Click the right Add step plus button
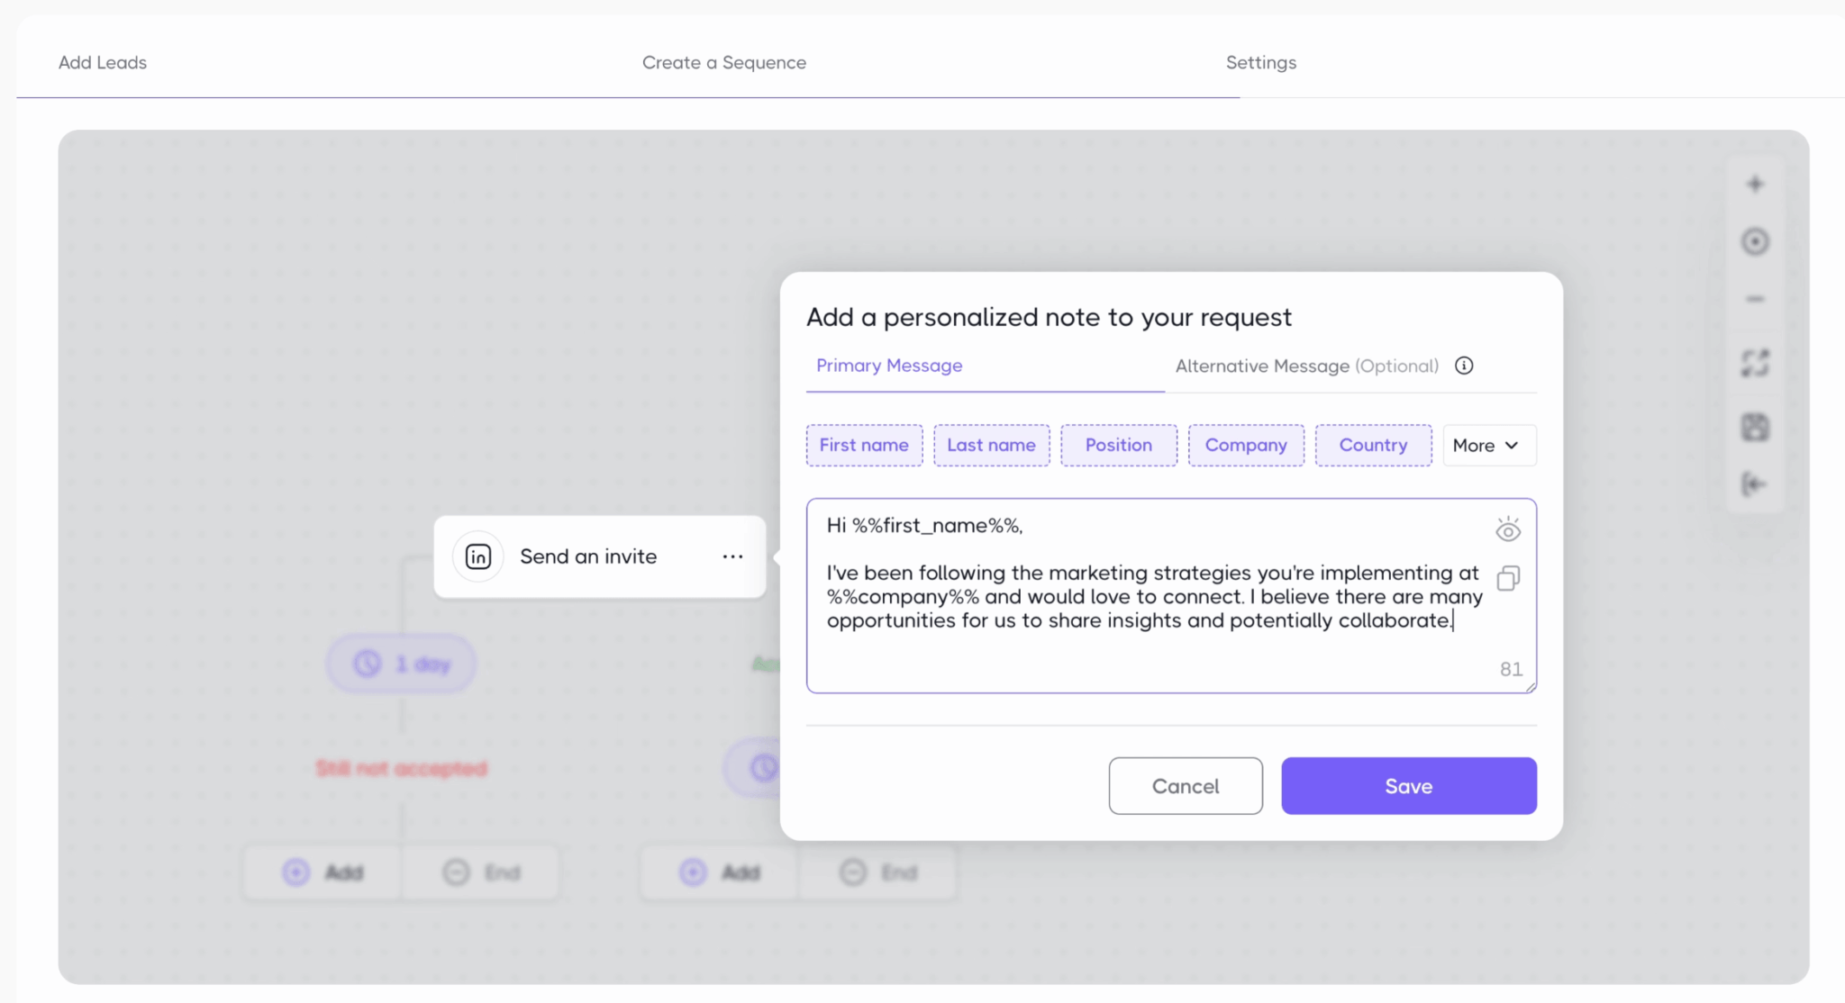This screenshot has height=1003, width=1845. (719, 872)
